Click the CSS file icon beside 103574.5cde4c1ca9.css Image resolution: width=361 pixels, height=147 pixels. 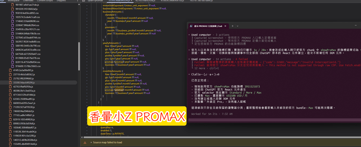click(x=12, y=17)
